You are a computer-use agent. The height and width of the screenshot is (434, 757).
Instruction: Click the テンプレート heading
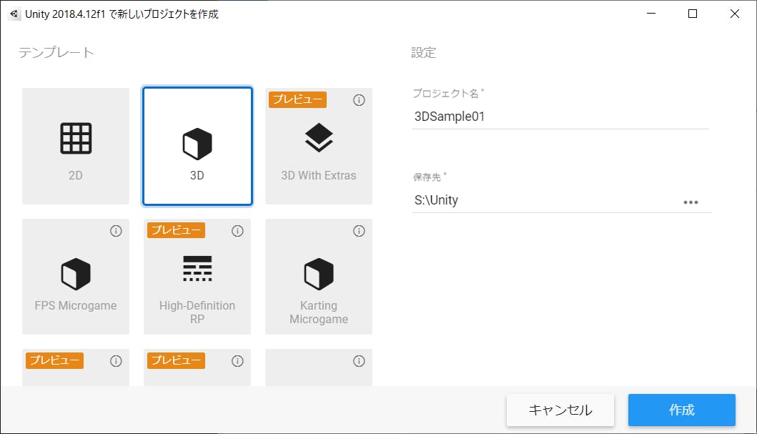pyautogui.click(x=56, y=52)
